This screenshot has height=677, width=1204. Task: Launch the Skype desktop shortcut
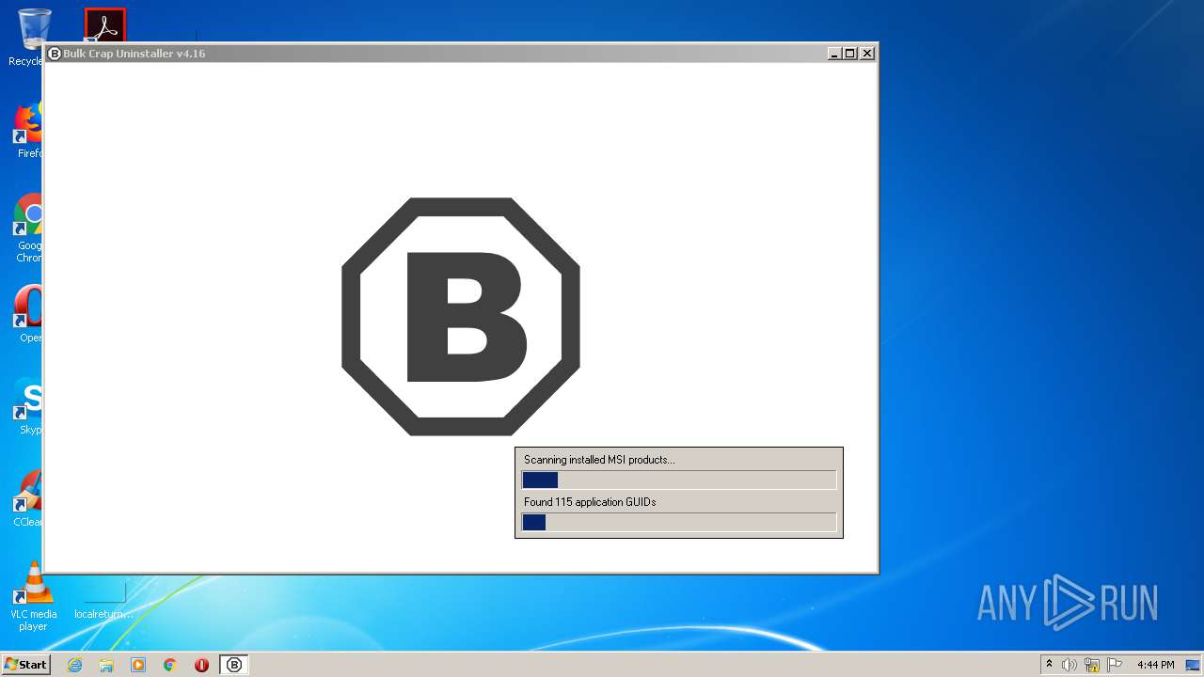click(x=28, y=406)
